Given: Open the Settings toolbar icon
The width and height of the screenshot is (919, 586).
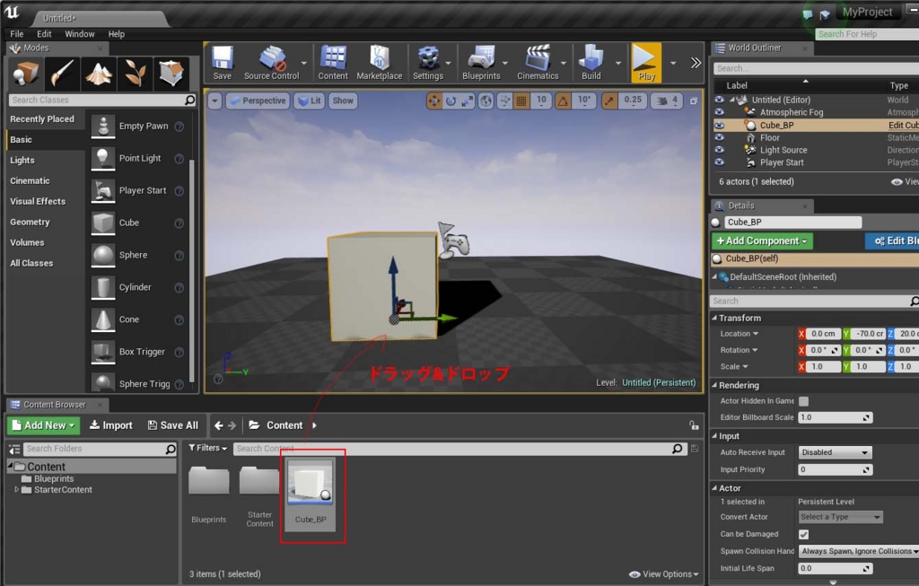Looking at the screenshot, I should (x=428, y=63).
